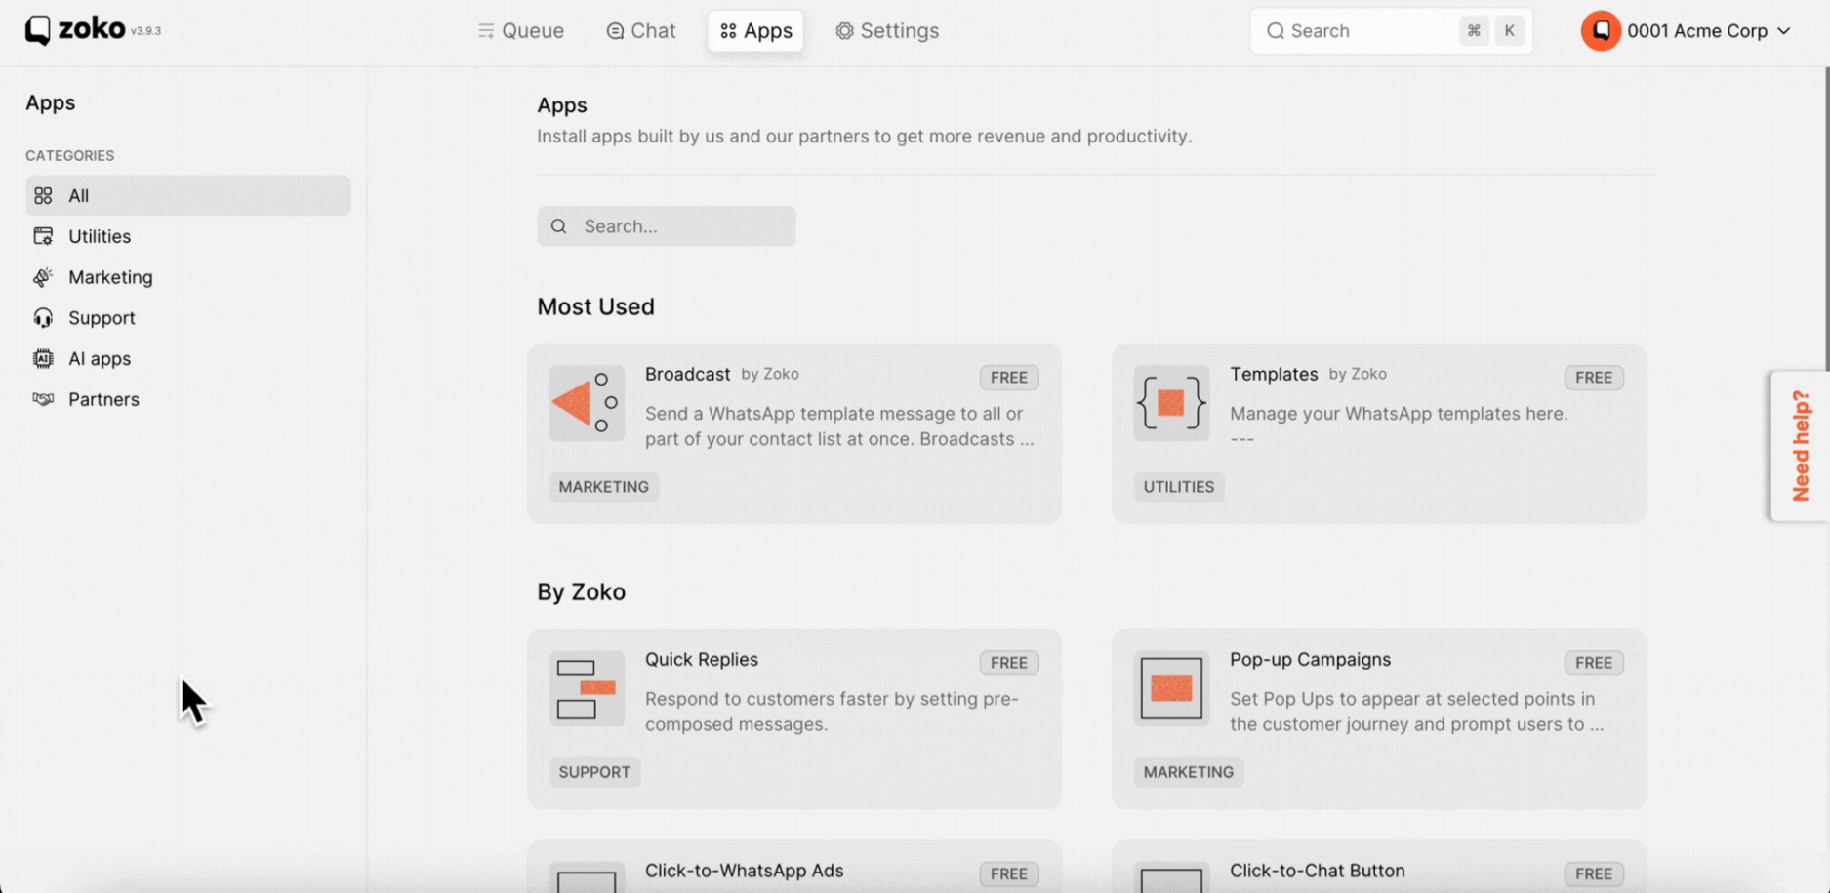
Task: Select the AI apps category
Action: tap(188, 359)
